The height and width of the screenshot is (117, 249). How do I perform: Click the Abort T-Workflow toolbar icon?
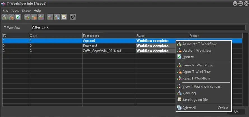pos(34,17)
